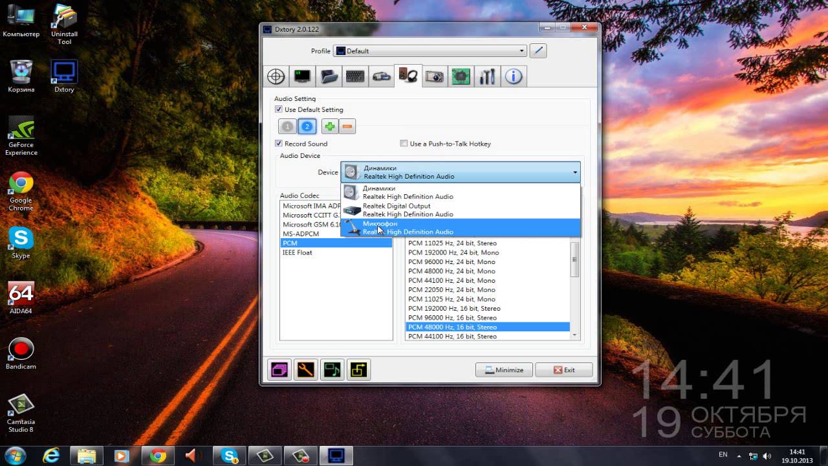
Task: Remove audio stream with orange minus
Action: coord(347,127)
